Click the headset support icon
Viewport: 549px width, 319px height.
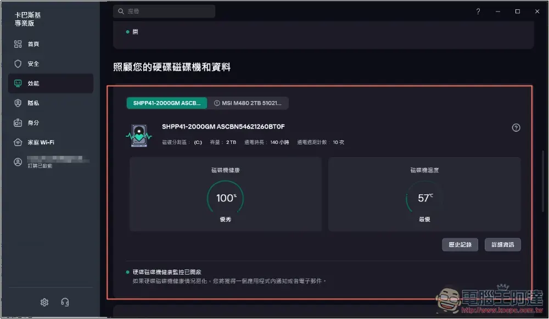coord(65,302)
